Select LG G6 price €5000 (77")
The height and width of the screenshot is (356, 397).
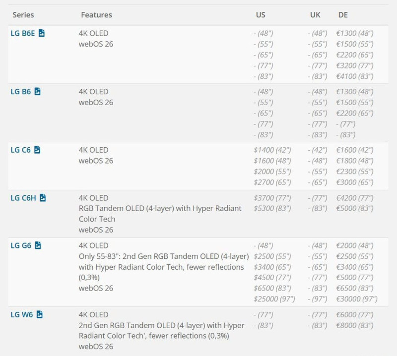[355, 277]
